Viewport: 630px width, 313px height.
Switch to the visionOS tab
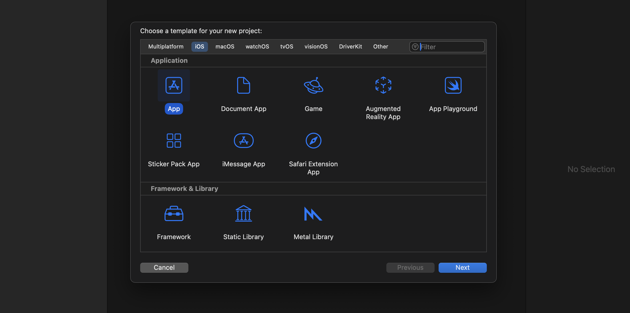316,47
